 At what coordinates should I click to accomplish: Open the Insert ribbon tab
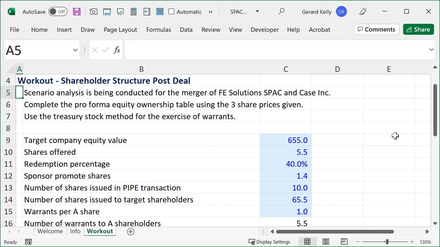click(x=64, y=30)
